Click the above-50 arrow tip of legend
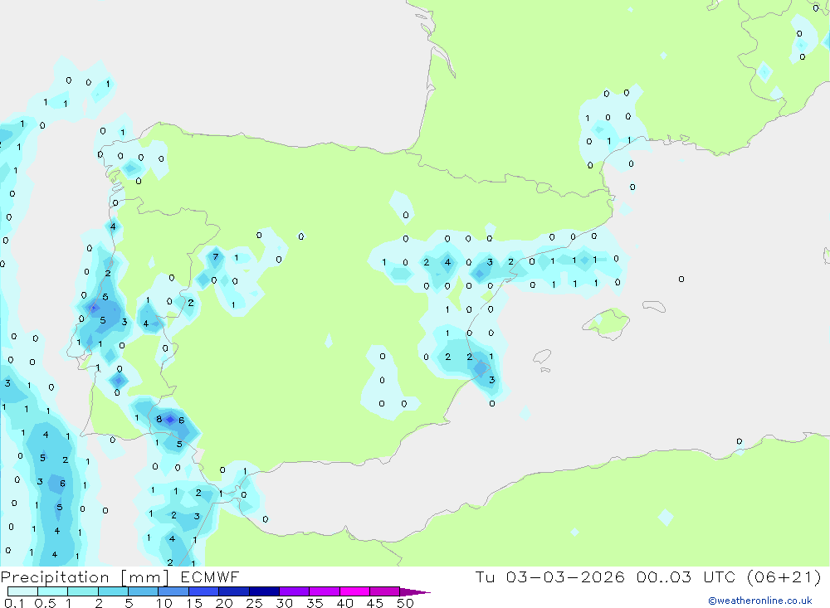 point(416,592)
